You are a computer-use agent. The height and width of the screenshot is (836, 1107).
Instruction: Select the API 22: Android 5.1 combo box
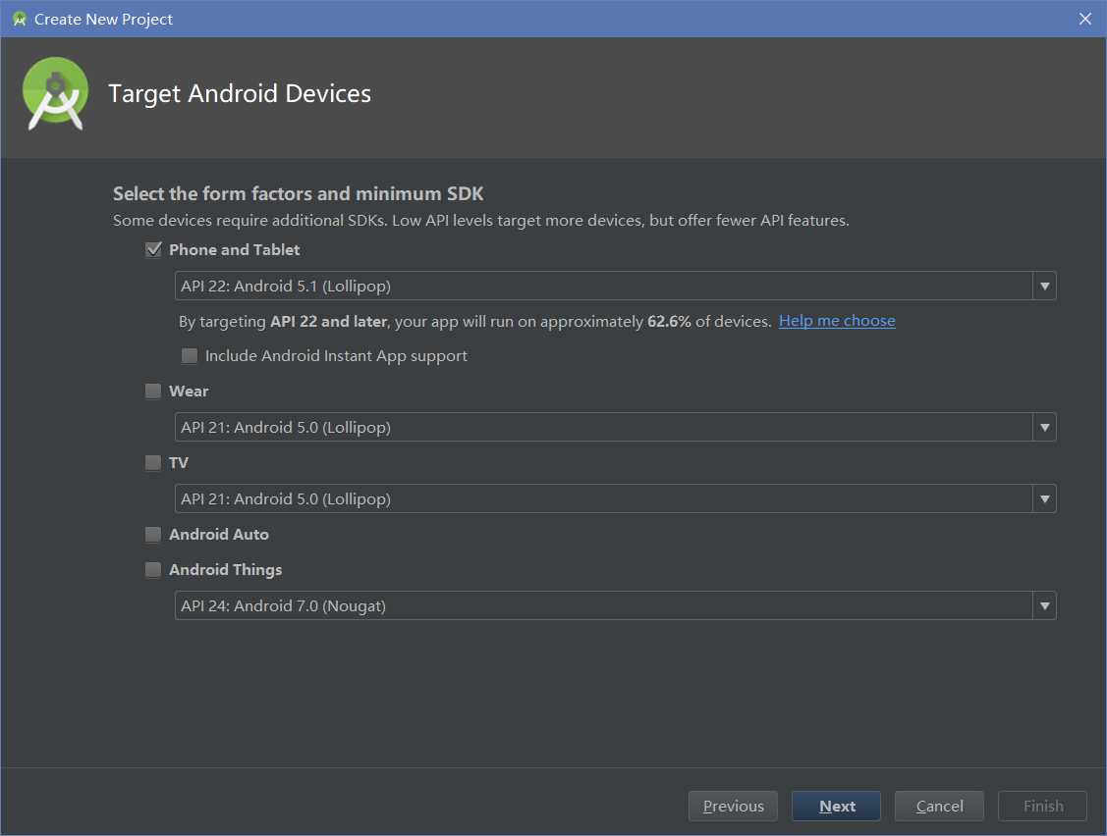[x=615, y=286]
